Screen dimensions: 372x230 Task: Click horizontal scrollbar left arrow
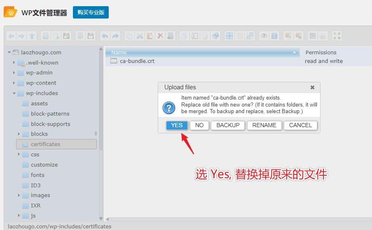[107, 219]
